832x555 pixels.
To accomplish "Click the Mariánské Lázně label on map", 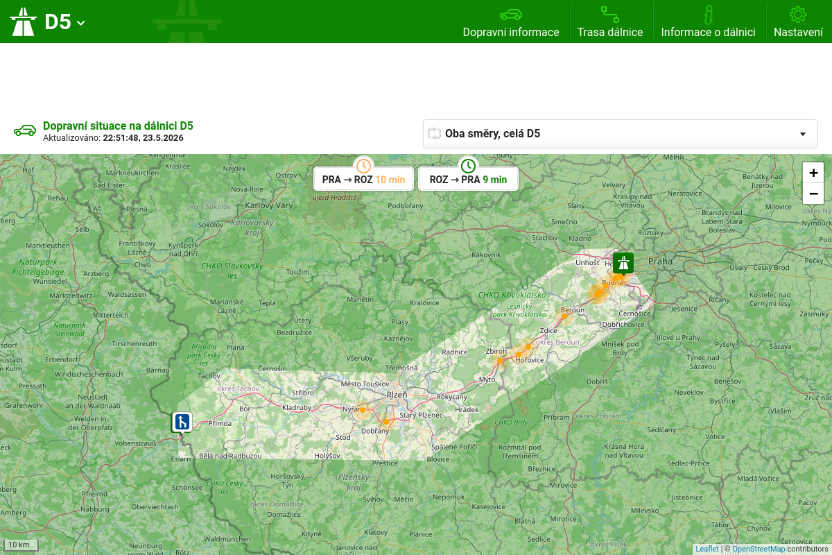I will [x=227, y=306].
